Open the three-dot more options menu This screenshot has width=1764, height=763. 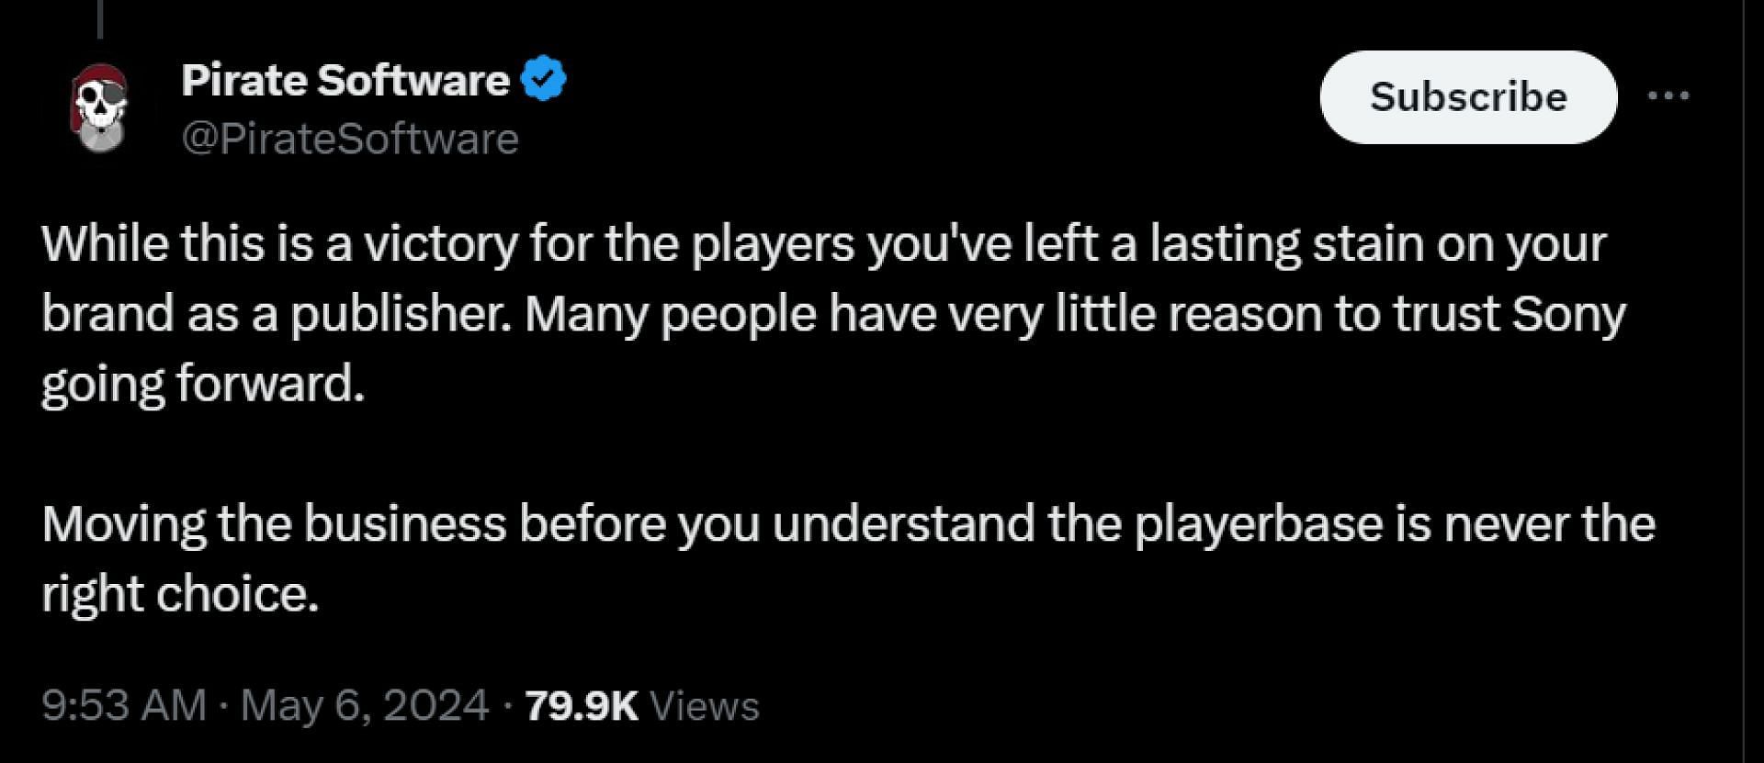point(1668,95)
